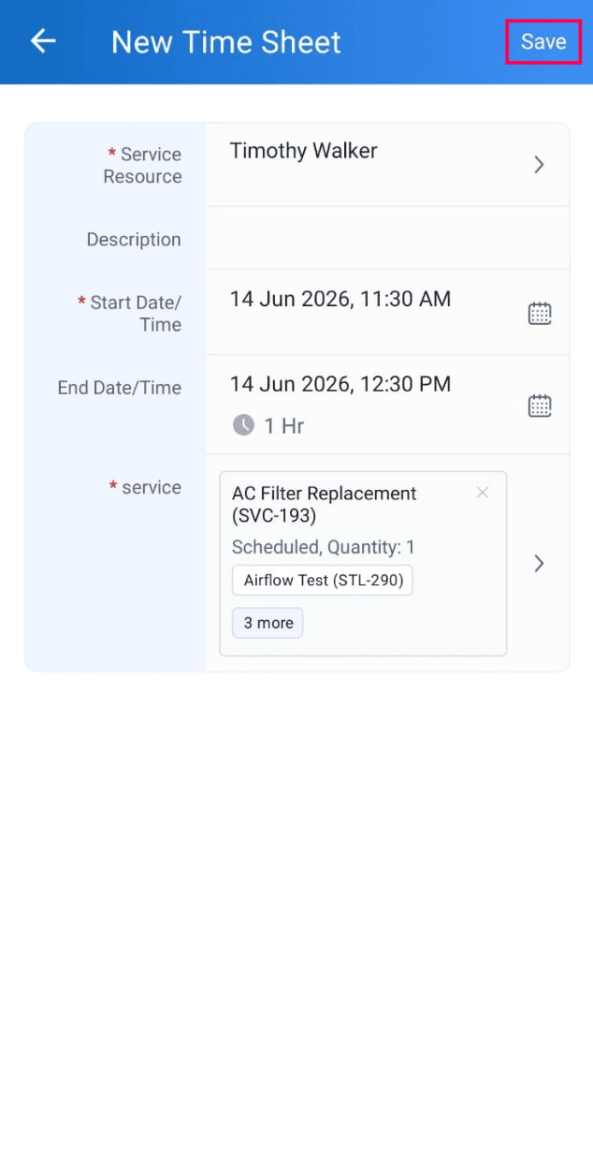Screen dimensions: 593x1154
Task: Tap the start value 14 Jun 2026, 11:30 AM
Action: point(340,299)
